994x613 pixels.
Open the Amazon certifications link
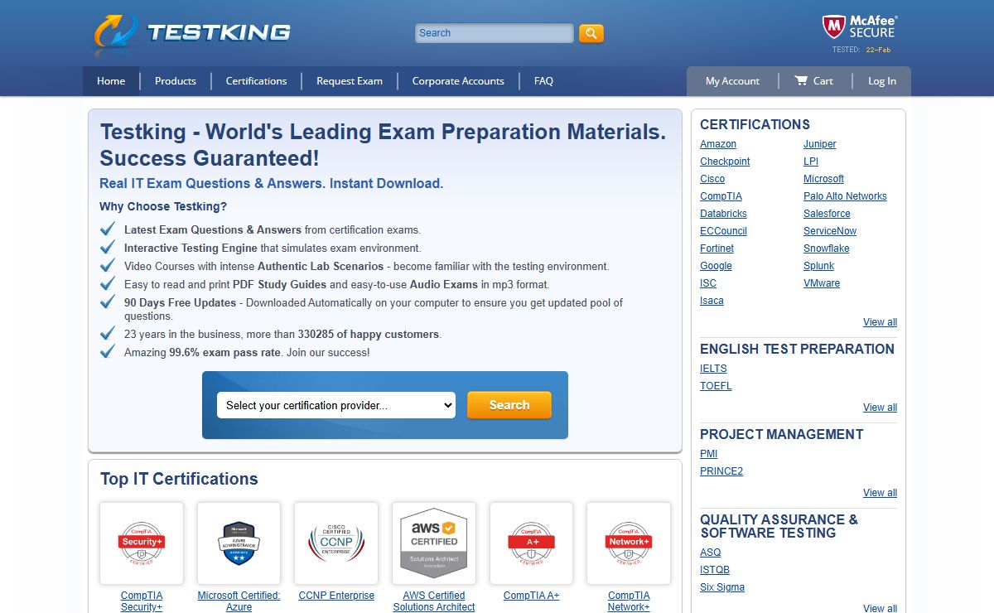718,144
